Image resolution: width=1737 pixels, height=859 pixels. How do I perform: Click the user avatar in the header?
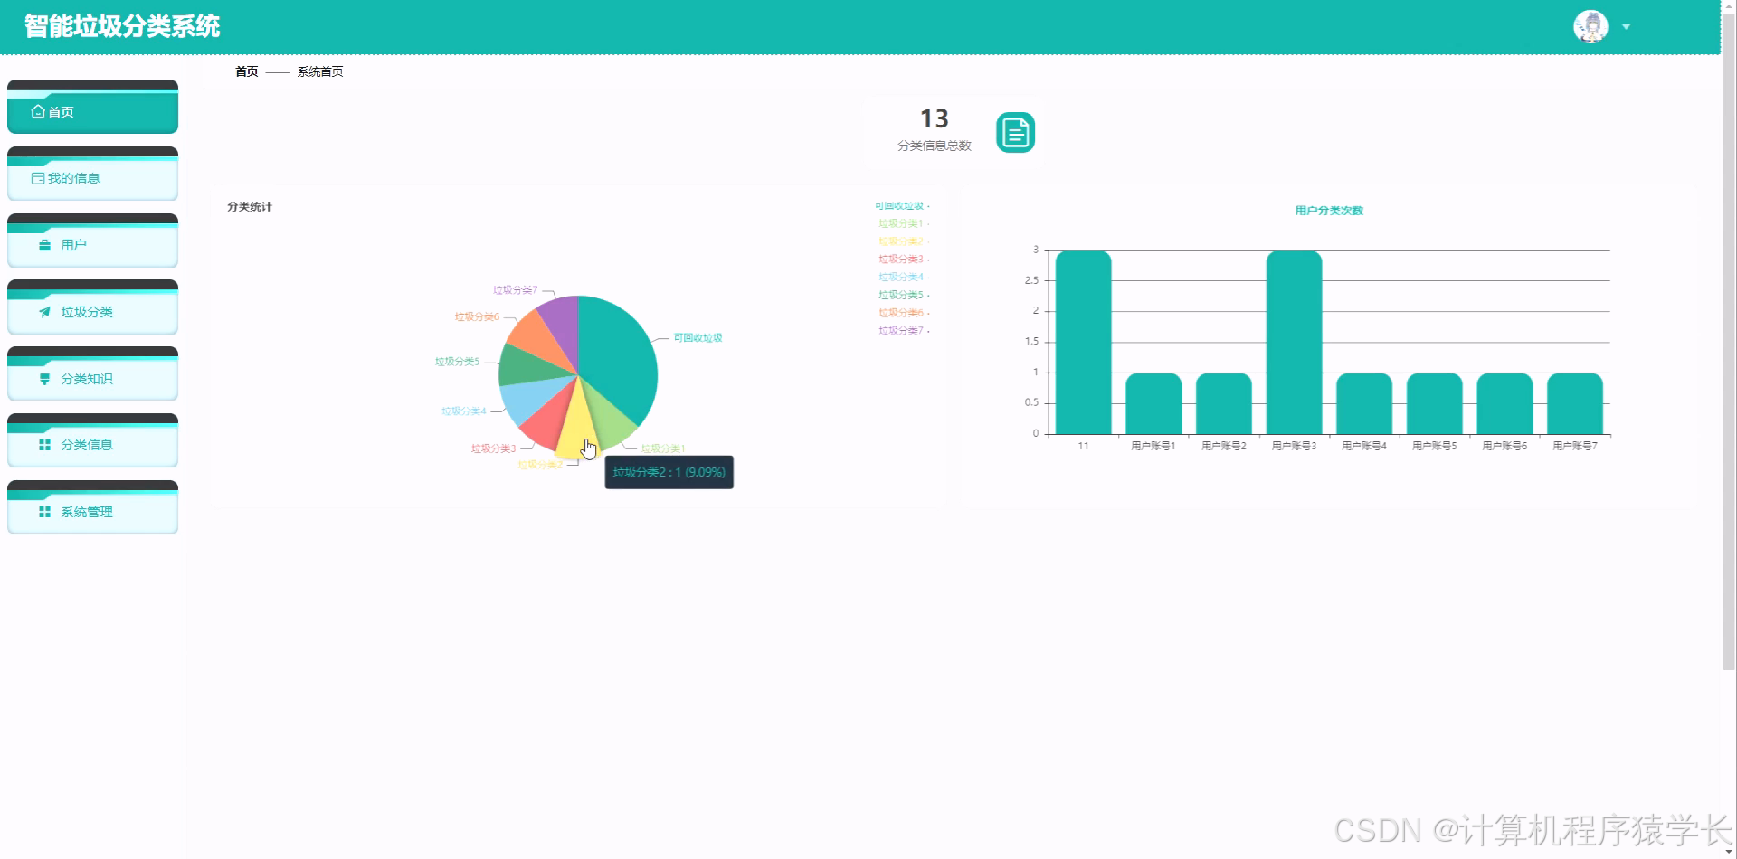[x=1590, y=26]
